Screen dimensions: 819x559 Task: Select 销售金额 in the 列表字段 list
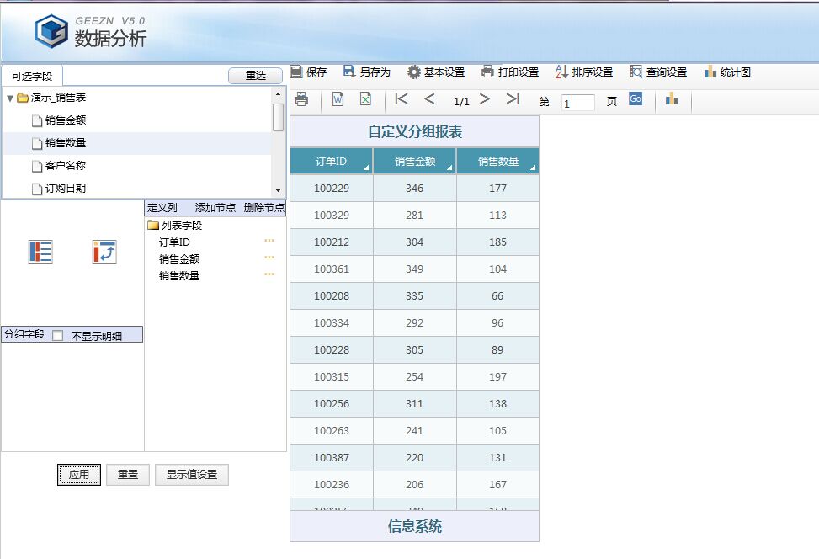click(179, 259)
